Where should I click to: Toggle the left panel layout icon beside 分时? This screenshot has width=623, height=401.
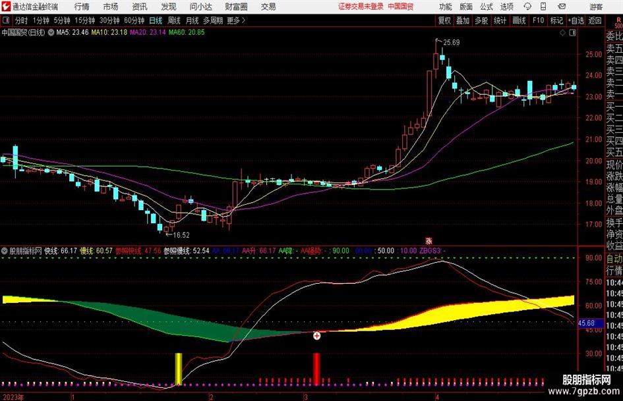[x=6, y=20]
